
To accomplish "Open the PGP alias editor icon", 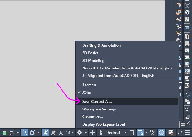I will (x=187, y=36).
